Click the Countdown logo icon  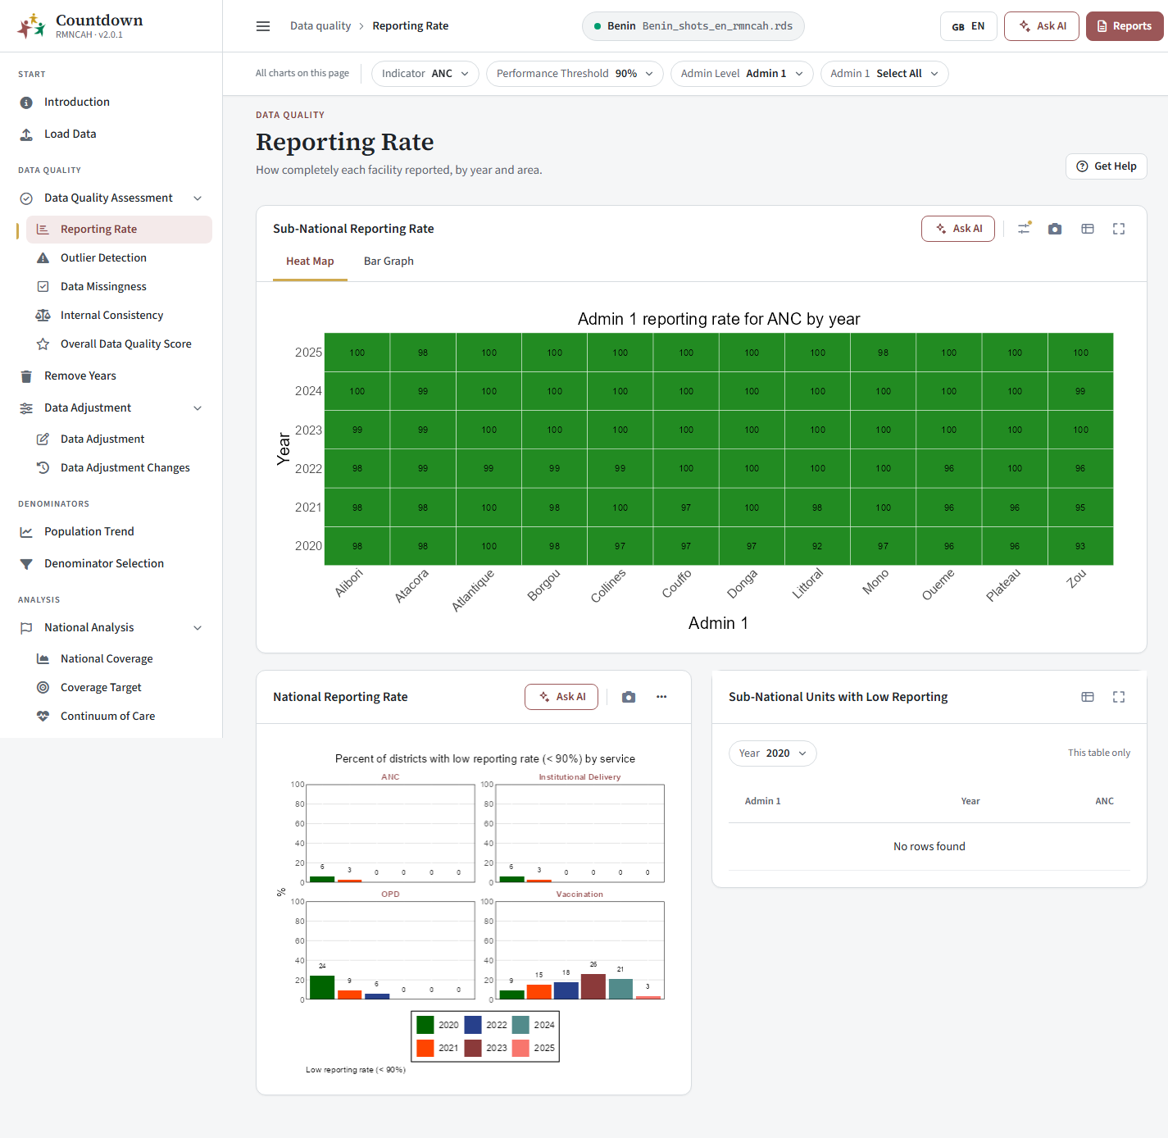pos(31,26)
